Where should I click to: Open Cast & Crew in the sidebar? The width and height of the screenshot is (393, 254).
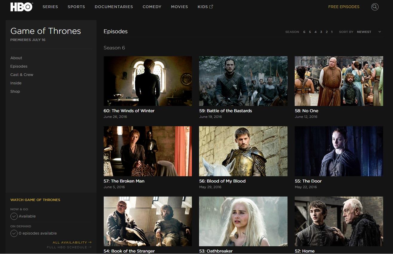(x=22, y=74)
